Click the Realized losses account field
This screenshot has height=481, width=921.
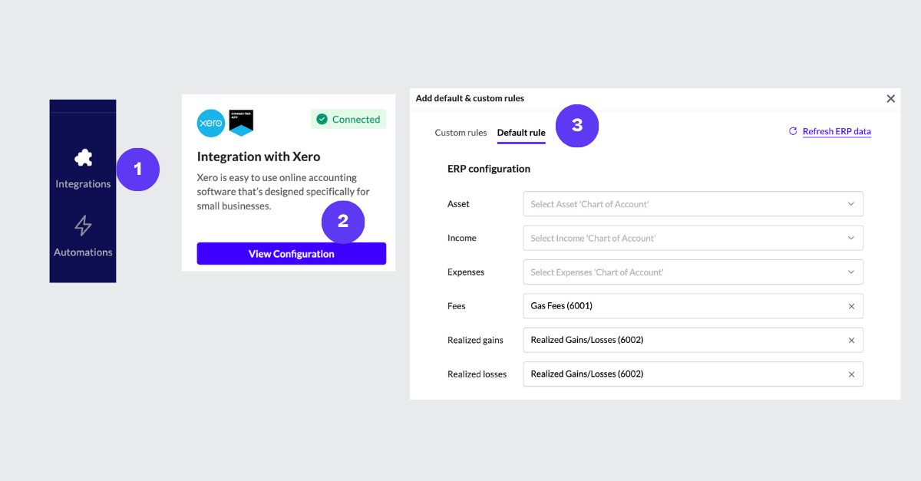click(693, 374)
